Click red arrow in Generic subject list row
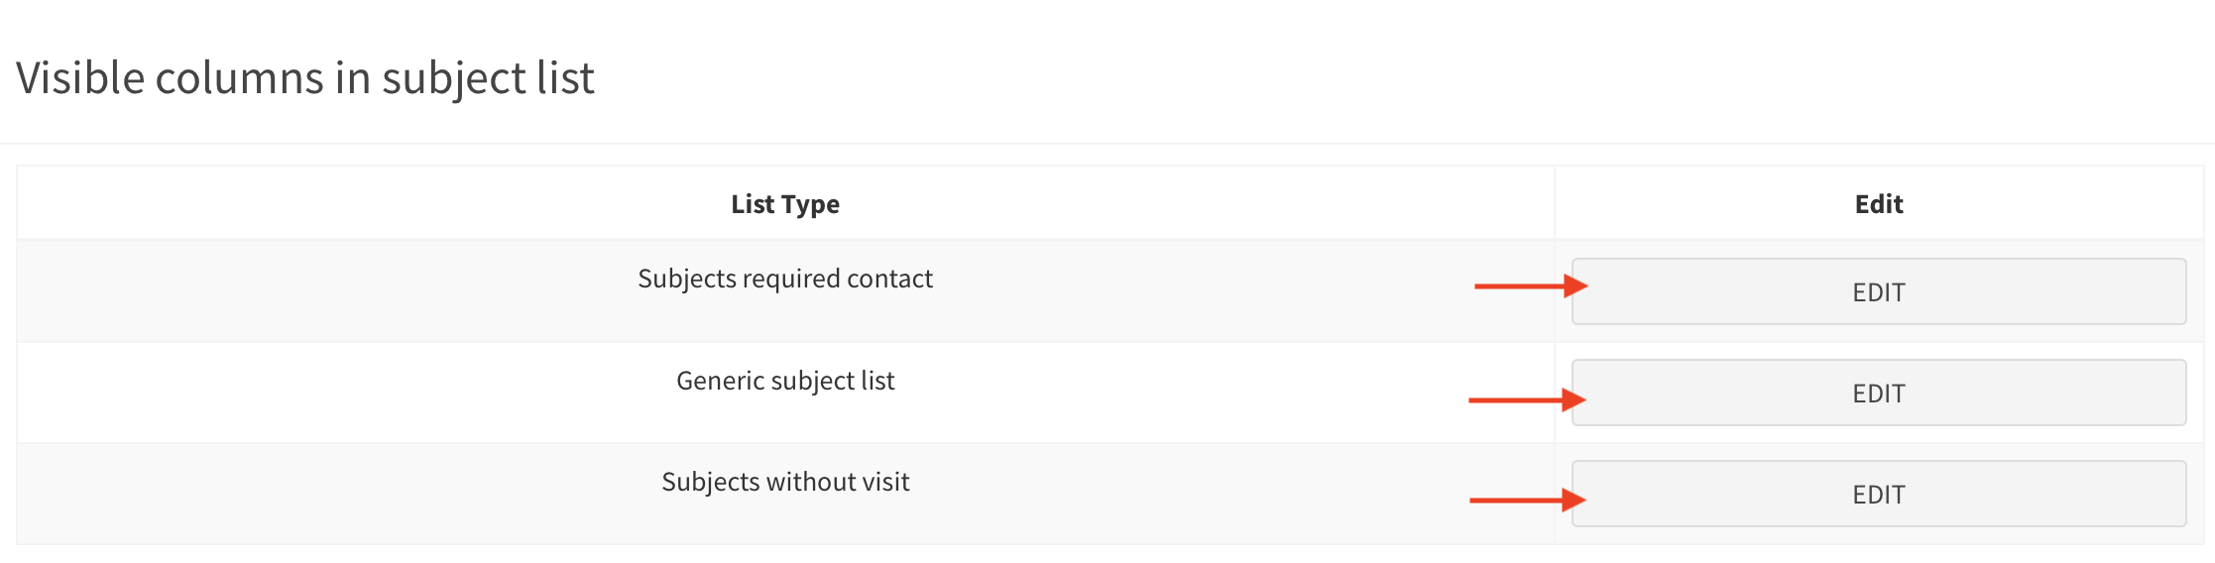Image resolution: width=2215 pixels, height=563 pixels. 1526,400
